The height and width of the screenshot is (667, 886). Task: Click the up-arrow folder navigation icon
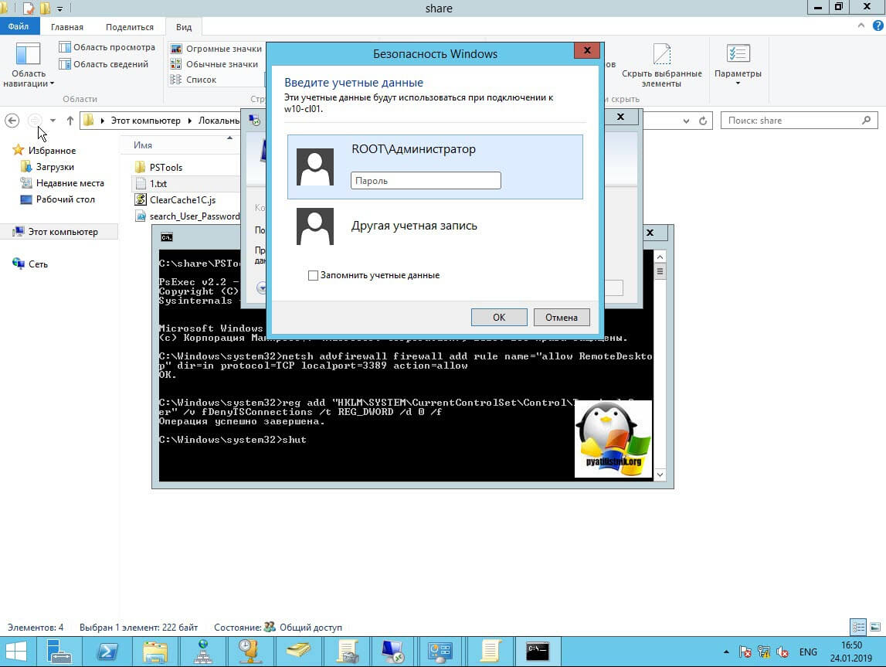pyautogui.click(x=70, y=121)
